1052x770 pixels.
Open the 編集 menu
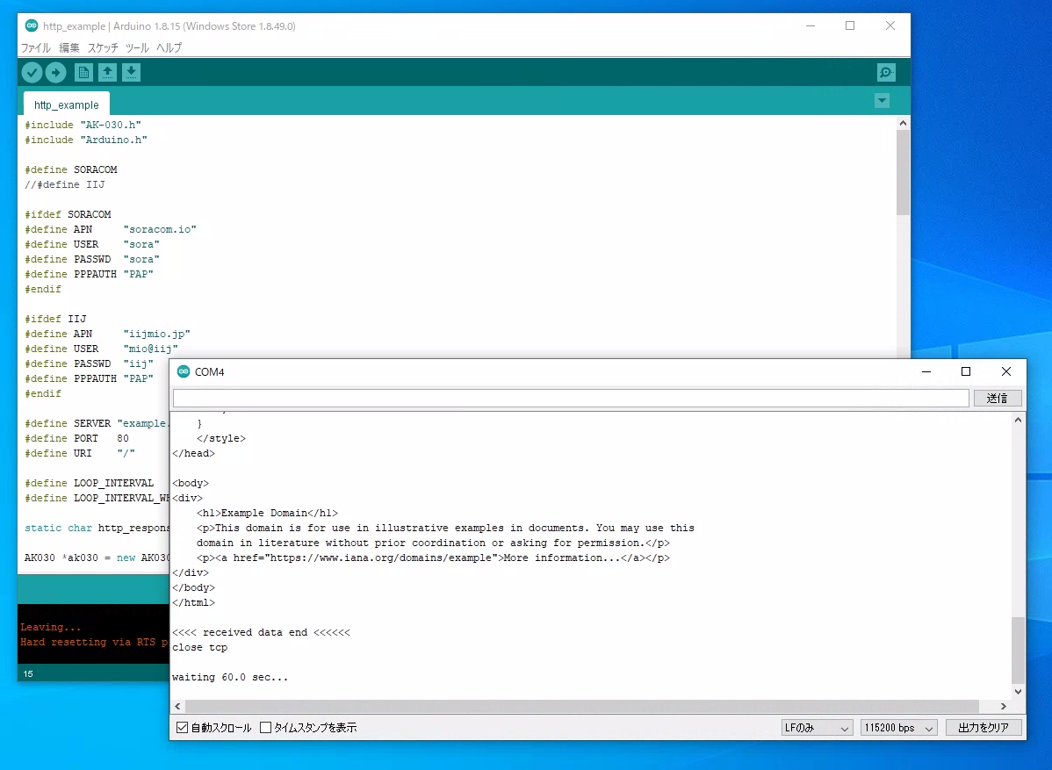[69, 47]
